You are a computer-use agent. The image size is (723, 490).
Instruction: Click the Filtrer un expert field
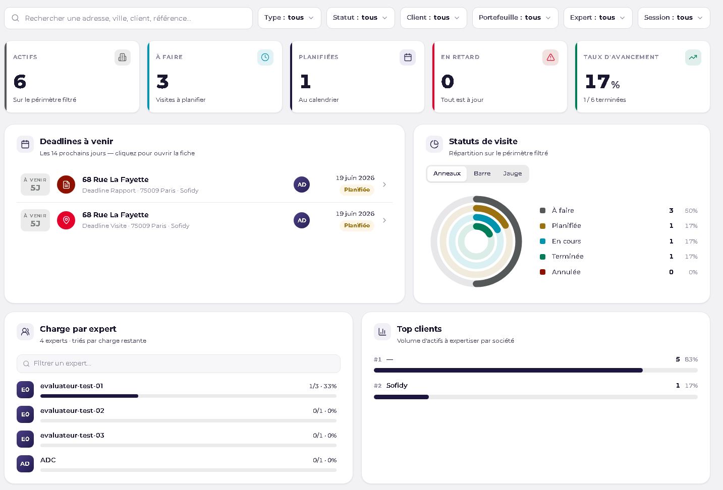[x=179, y=363]
